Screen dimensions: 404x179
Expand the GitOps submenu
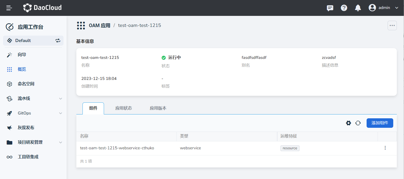click(x=60, y=113)
